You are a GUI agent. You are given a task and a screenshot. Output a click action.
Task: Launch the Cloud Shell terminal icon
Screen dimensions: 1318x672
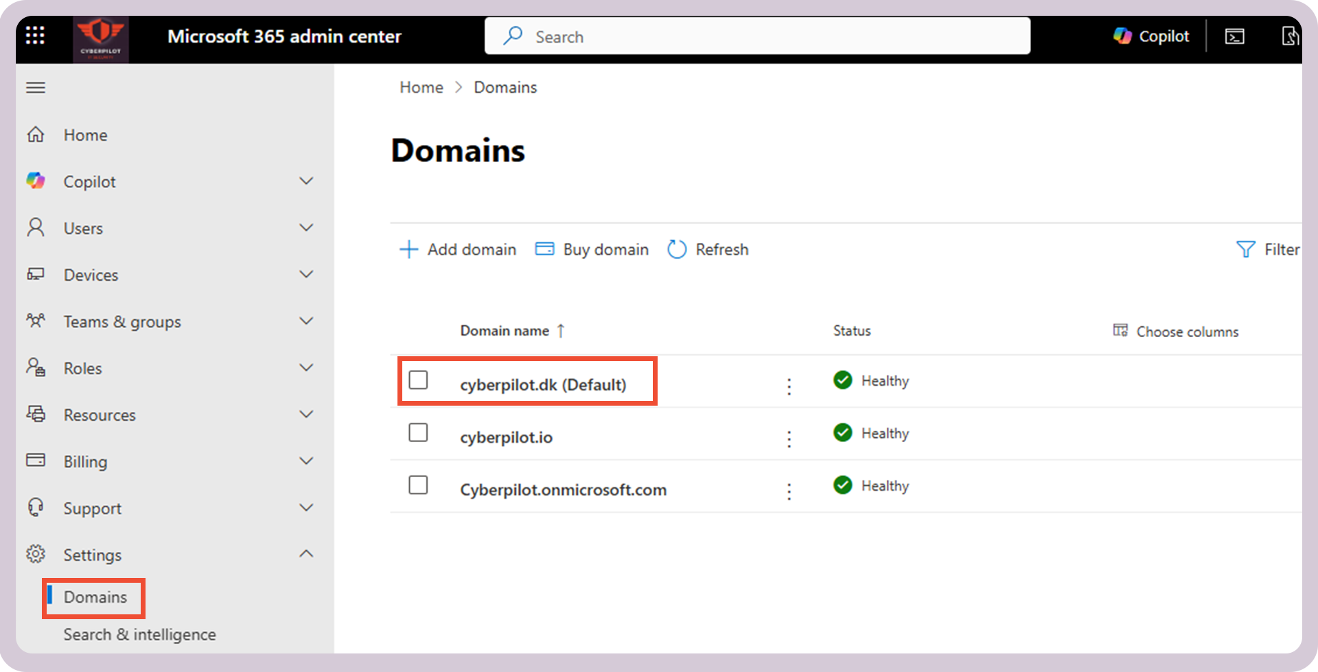click(1234, 36)
